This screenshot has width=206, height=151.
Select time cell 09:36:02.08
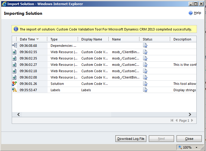[x=28, y=77]
